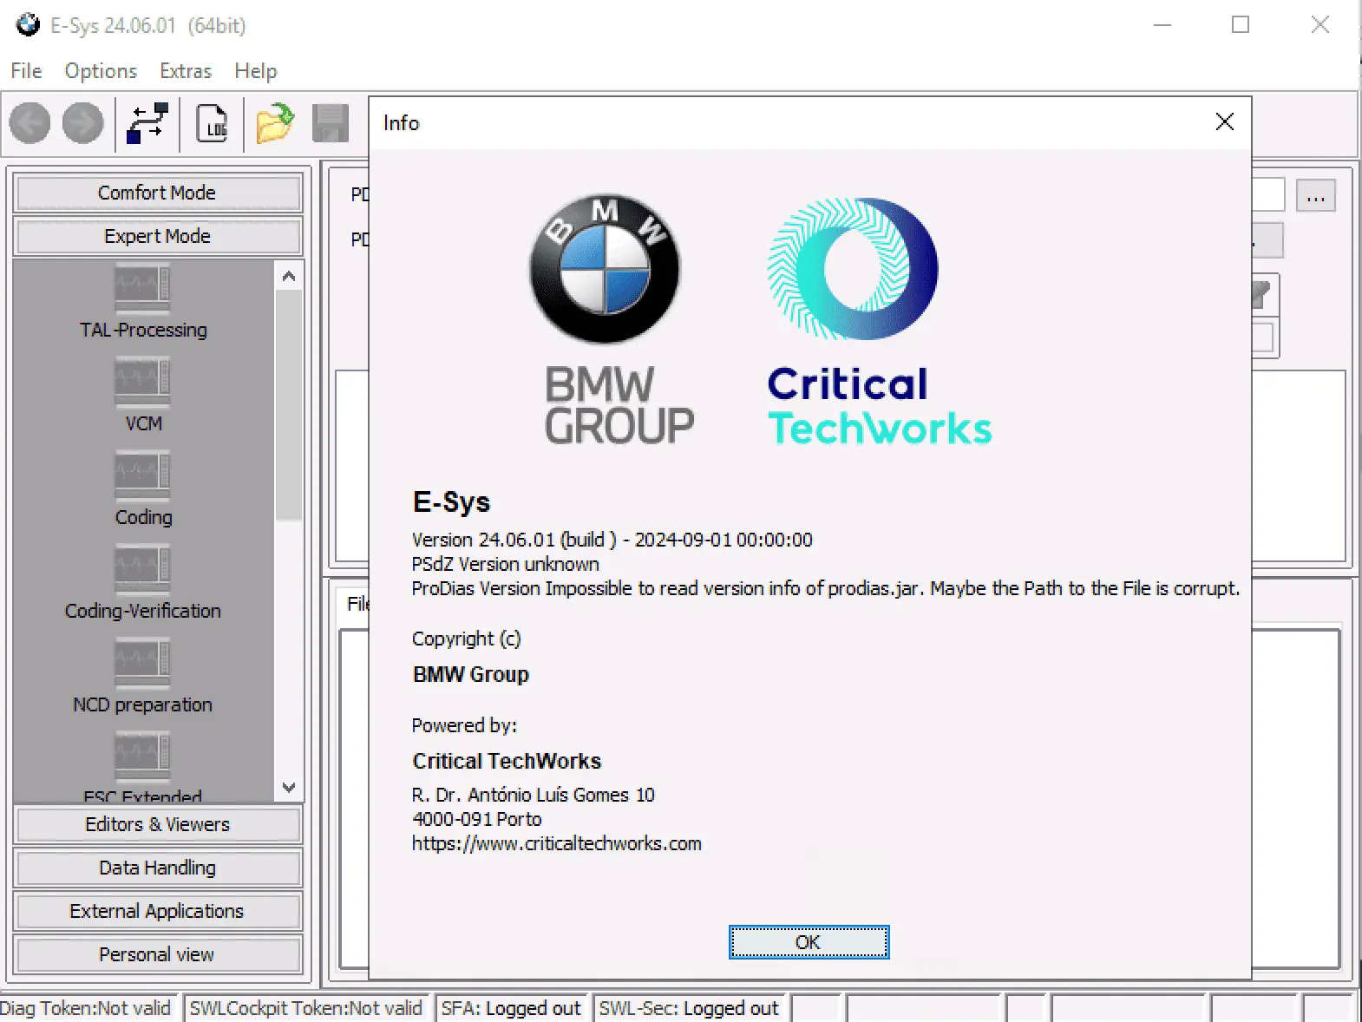The width and height of the screenshot is (1362, 1022).
Task: Click the save floppy disk icon
Action: click(331, 123)
